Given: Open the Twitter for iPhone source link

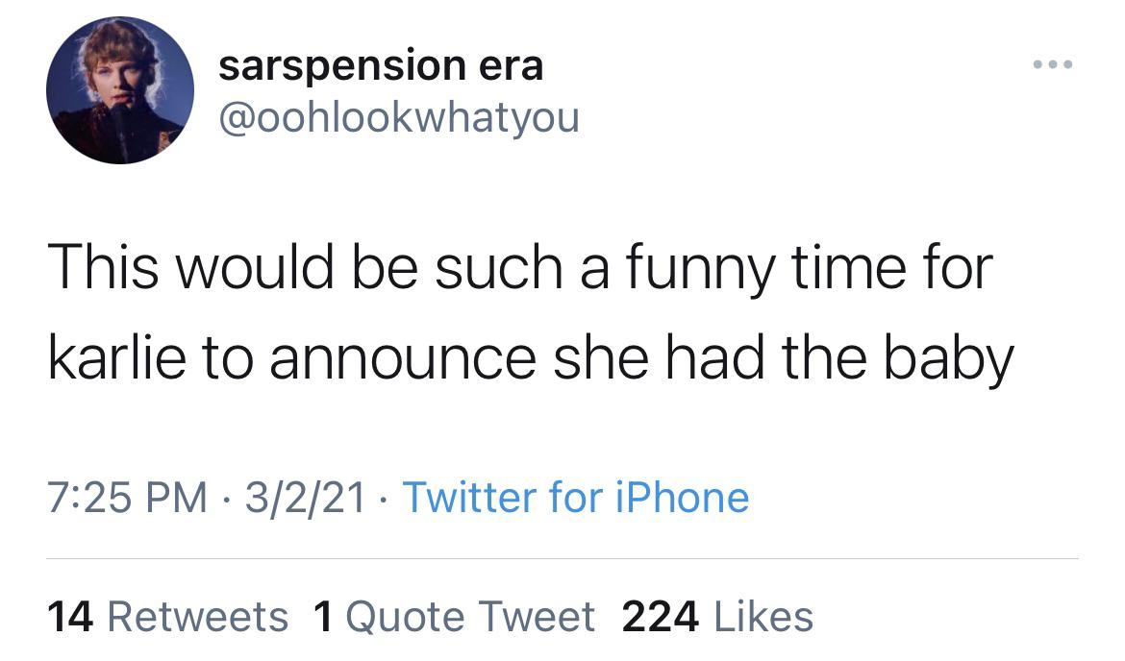Looking at the screenshot, I should (x=575, y=498).
